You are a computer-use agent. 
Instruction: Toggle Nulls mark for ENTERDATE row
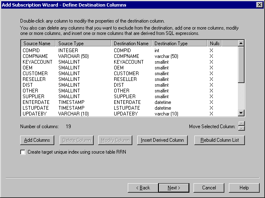tap(212, 102)
